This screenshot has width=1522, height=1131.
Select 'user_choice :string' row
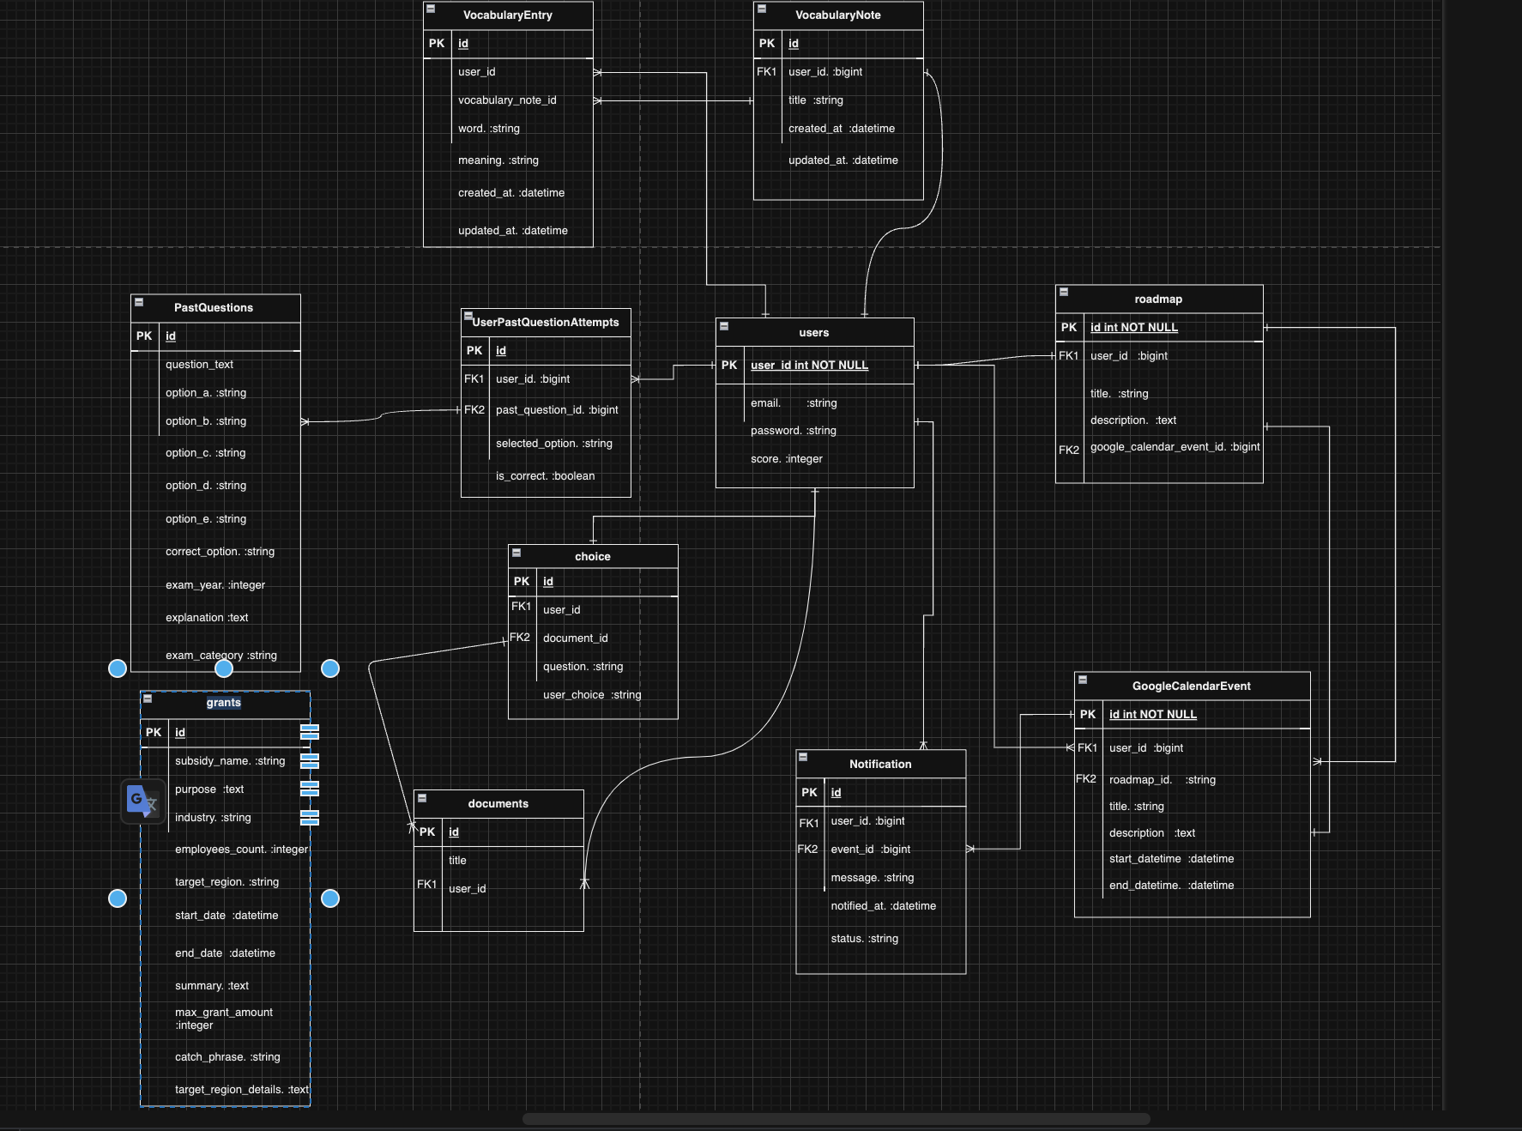[x=593, y=695]
